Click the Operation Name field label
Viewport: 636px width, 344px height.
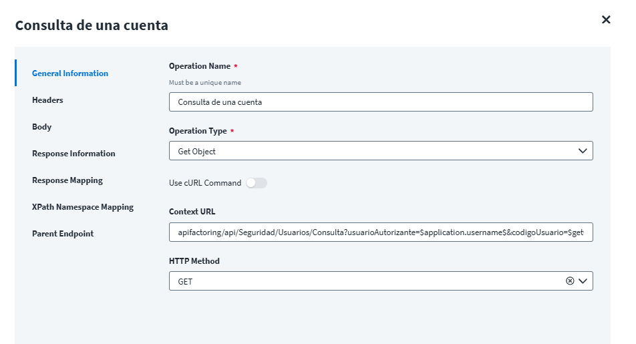tap(200, 66)
